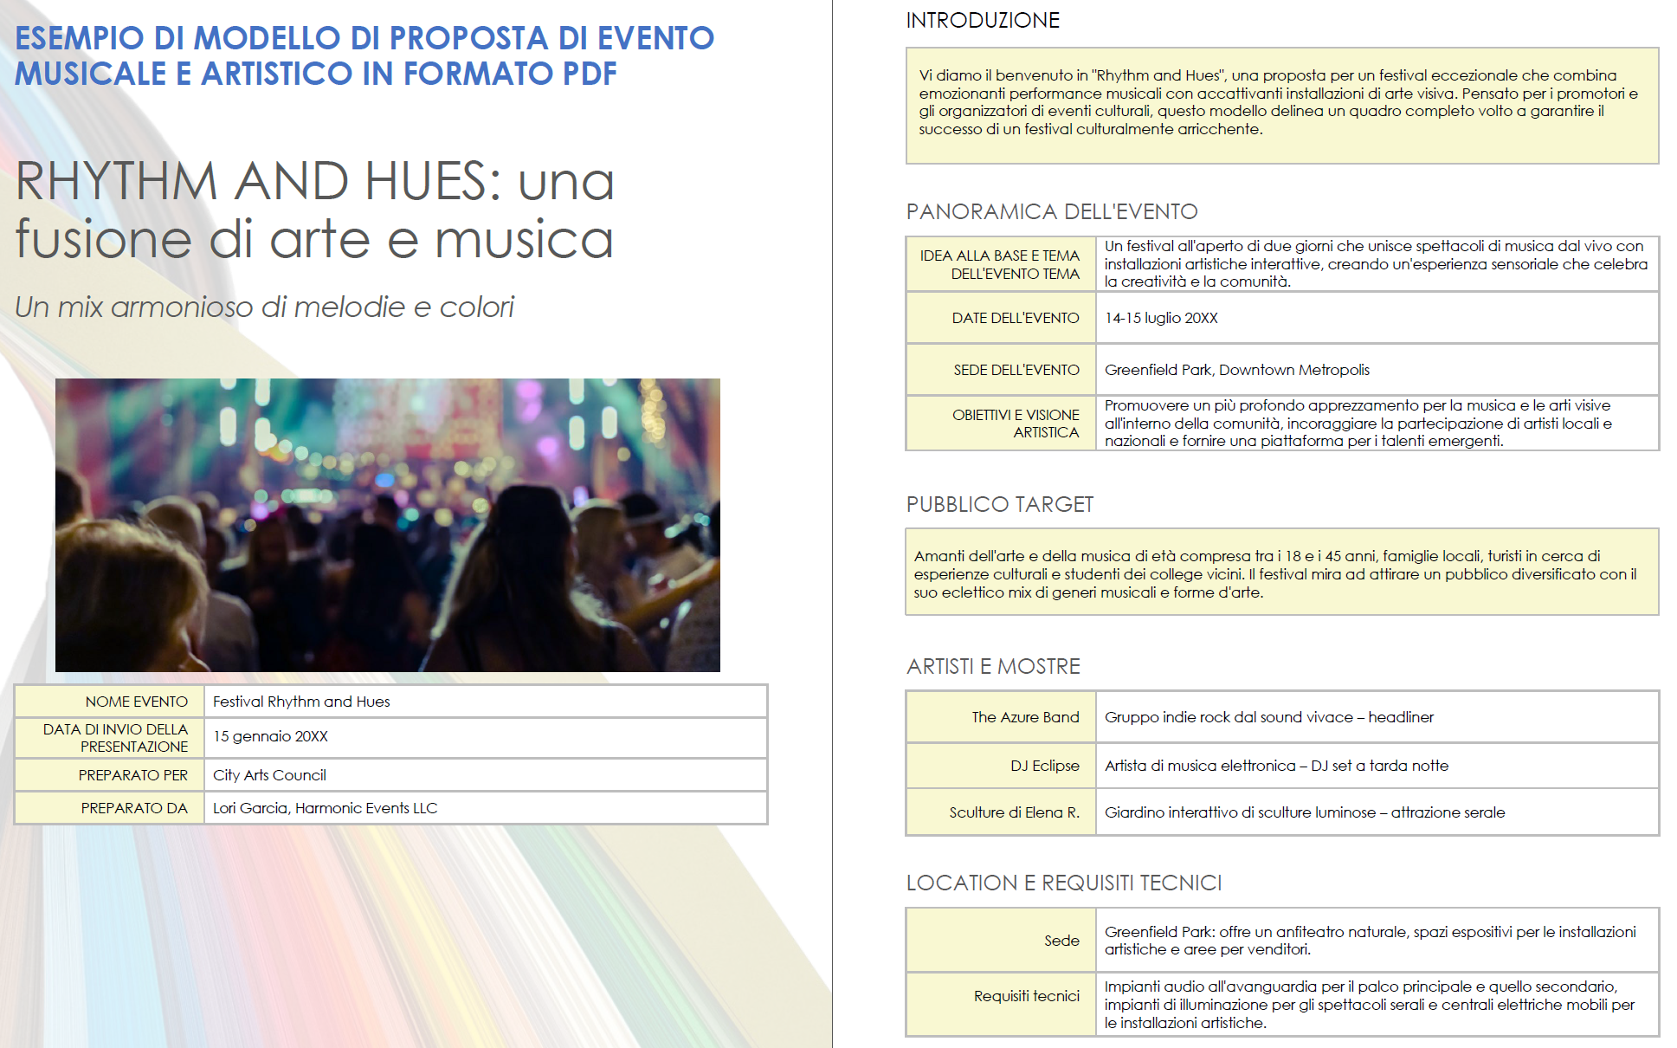Image resolution: width=1677 pixels, height=1048 pixels.
Task: Click 'The Azure Band' row label
Action: (x=1001, y=717)
